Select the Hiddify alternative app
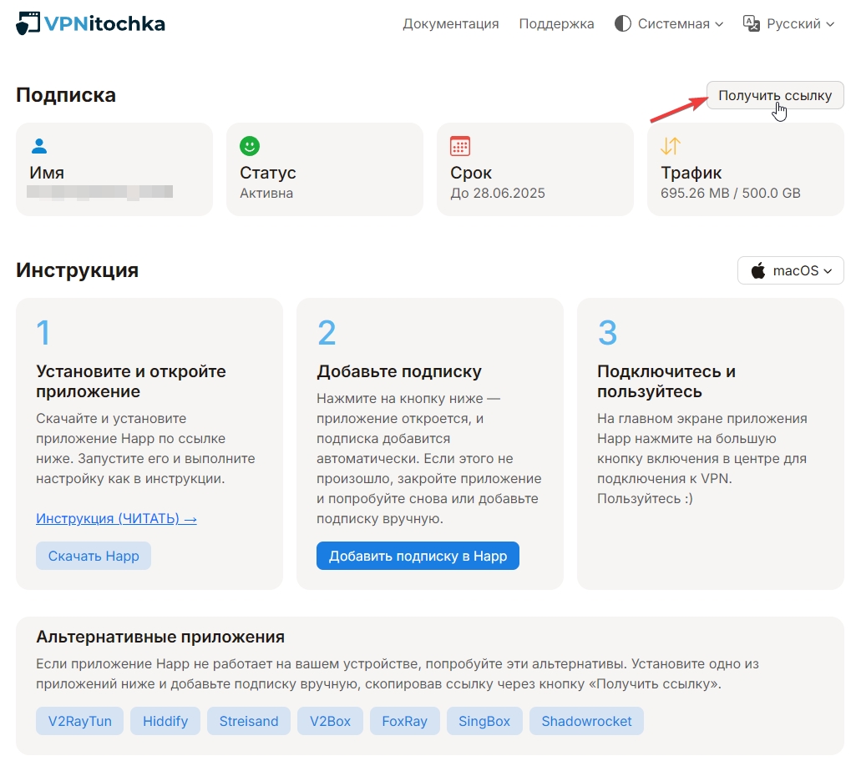This screenshot has height=776, width=856. pos(165,721)
